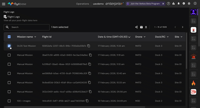Screen dimensions: 200x108
Task: Select the 100 + images row checkbox
Action: [9, 101]
